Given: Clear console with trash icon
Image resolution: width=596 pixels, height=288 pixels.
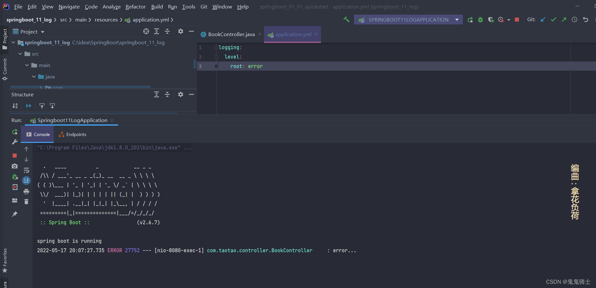Looking at the screenshot, I should coord(26,202).
